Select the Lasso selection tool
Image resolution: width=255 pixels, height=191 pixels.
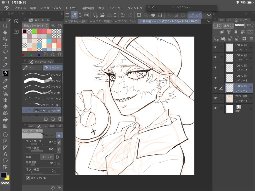[5, 52]
